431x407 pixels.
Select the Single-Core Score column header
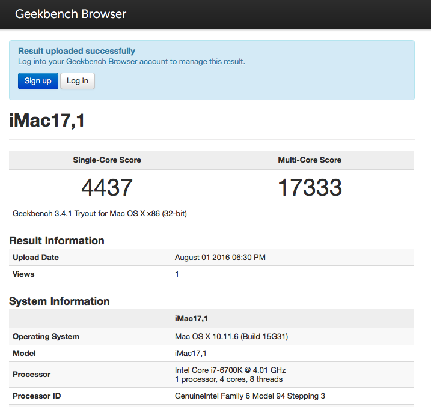pyautogui.click(x=107, y=160)
